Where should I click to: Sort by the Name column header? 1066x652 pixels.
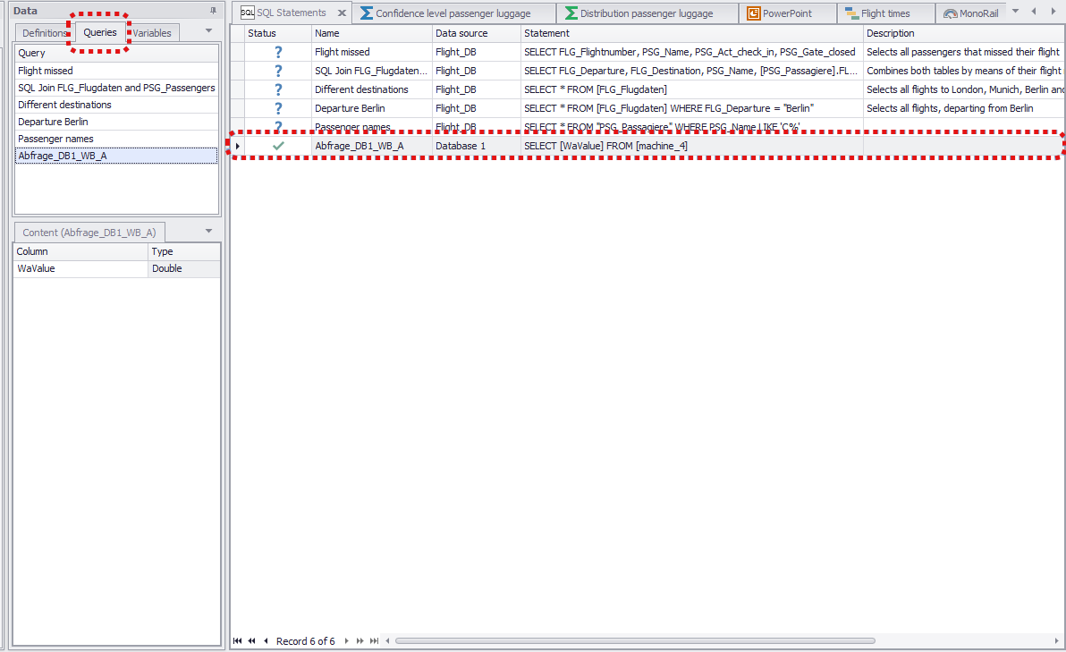372,33
